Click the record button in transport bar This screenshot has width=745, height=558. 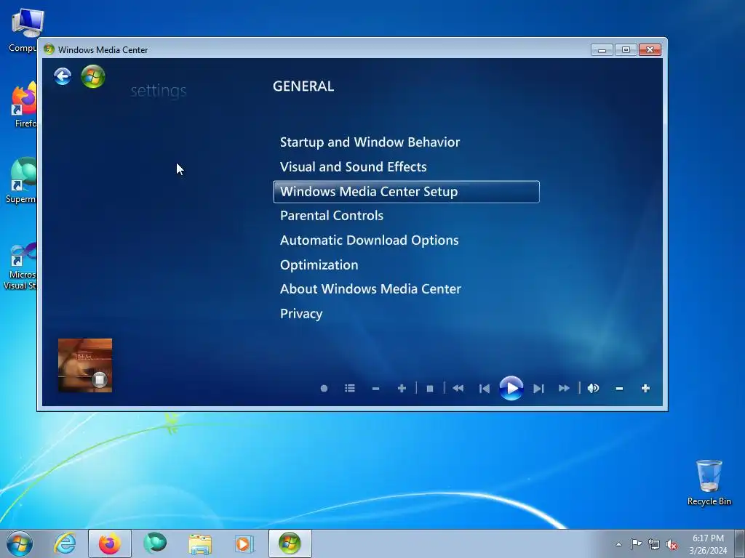point(324,389)
